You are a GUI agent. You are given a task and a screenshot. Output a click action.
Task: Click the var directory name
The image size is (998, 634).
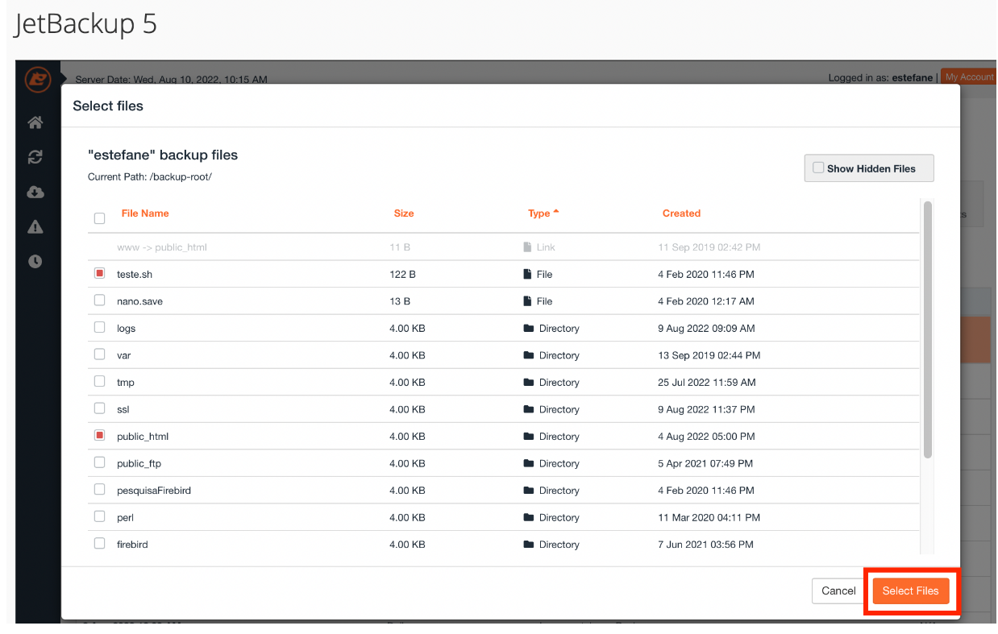tap(123, 355)
